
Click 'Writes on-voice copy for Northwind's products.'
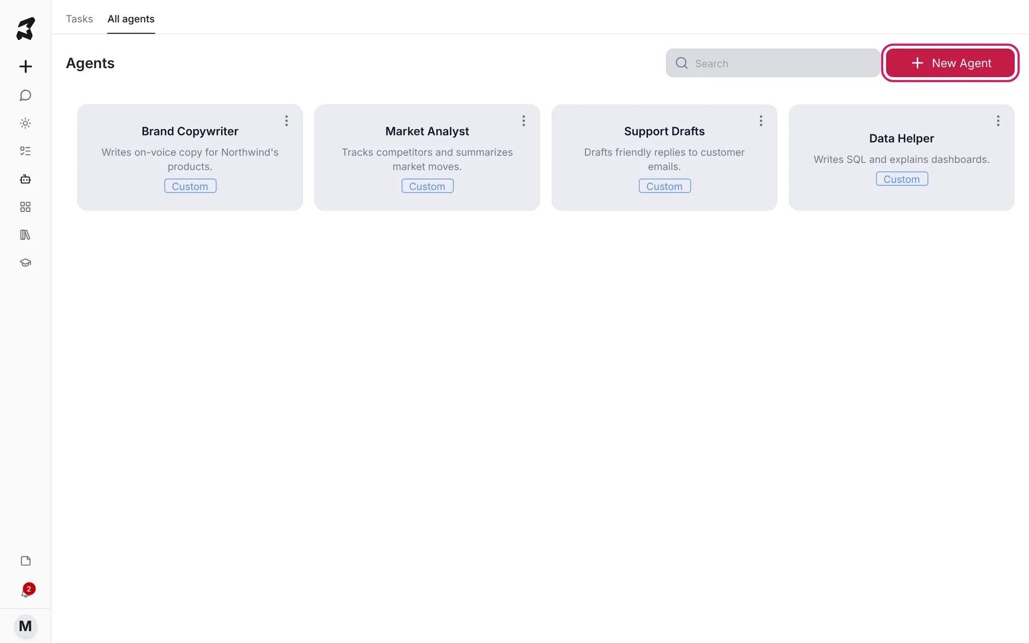click(x=190, y=159)
